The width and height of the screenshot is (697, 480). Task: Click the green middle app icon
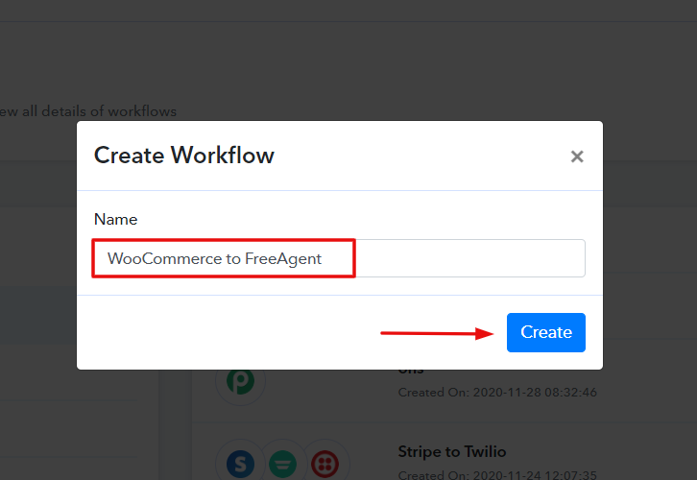click(282, 464)
